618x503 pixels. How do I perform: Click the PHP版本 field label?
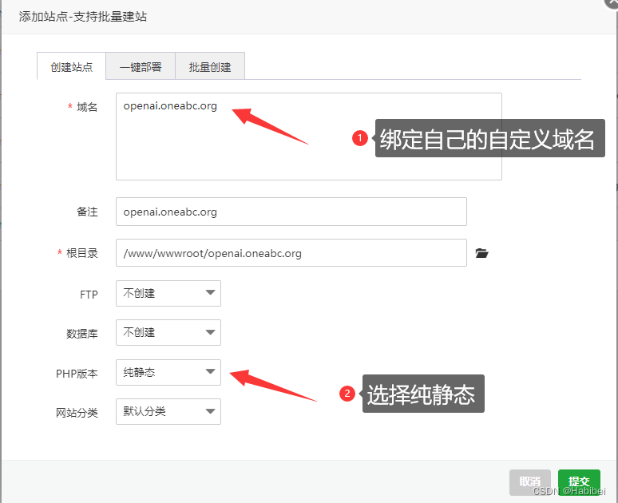[x=77, y=374]
